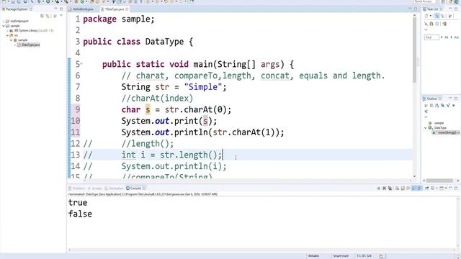Minimize the editor area
This screenshot has width=461, height=259.
point(410,9)
